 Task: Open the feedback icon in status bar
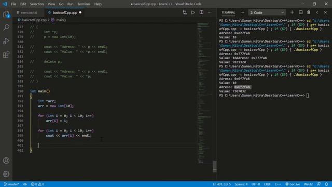(319, 184)
